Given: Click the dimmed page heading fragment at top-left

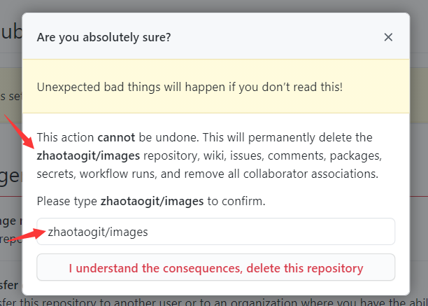Looking at the screenshot, I should [11, 32].
